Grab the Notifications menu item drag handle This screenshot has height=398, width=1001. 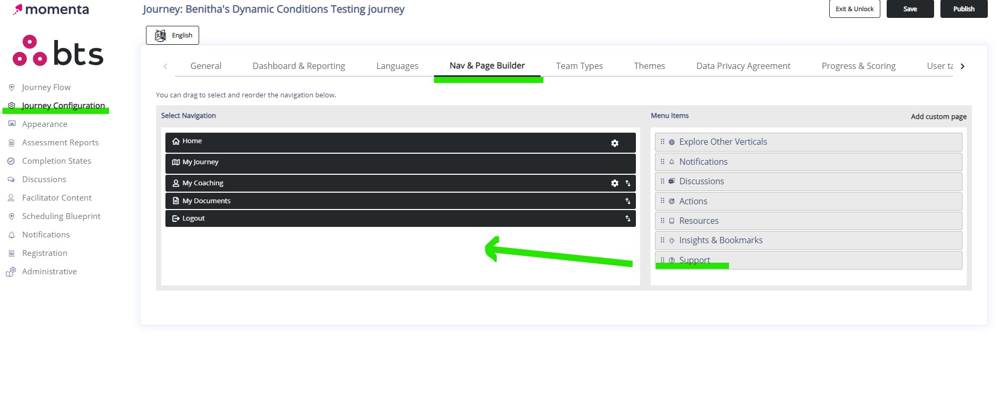(663, 162)
